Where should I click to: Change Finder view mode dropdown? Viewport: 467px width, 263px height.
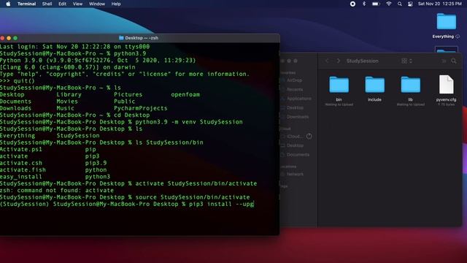(x=406, y=61)
